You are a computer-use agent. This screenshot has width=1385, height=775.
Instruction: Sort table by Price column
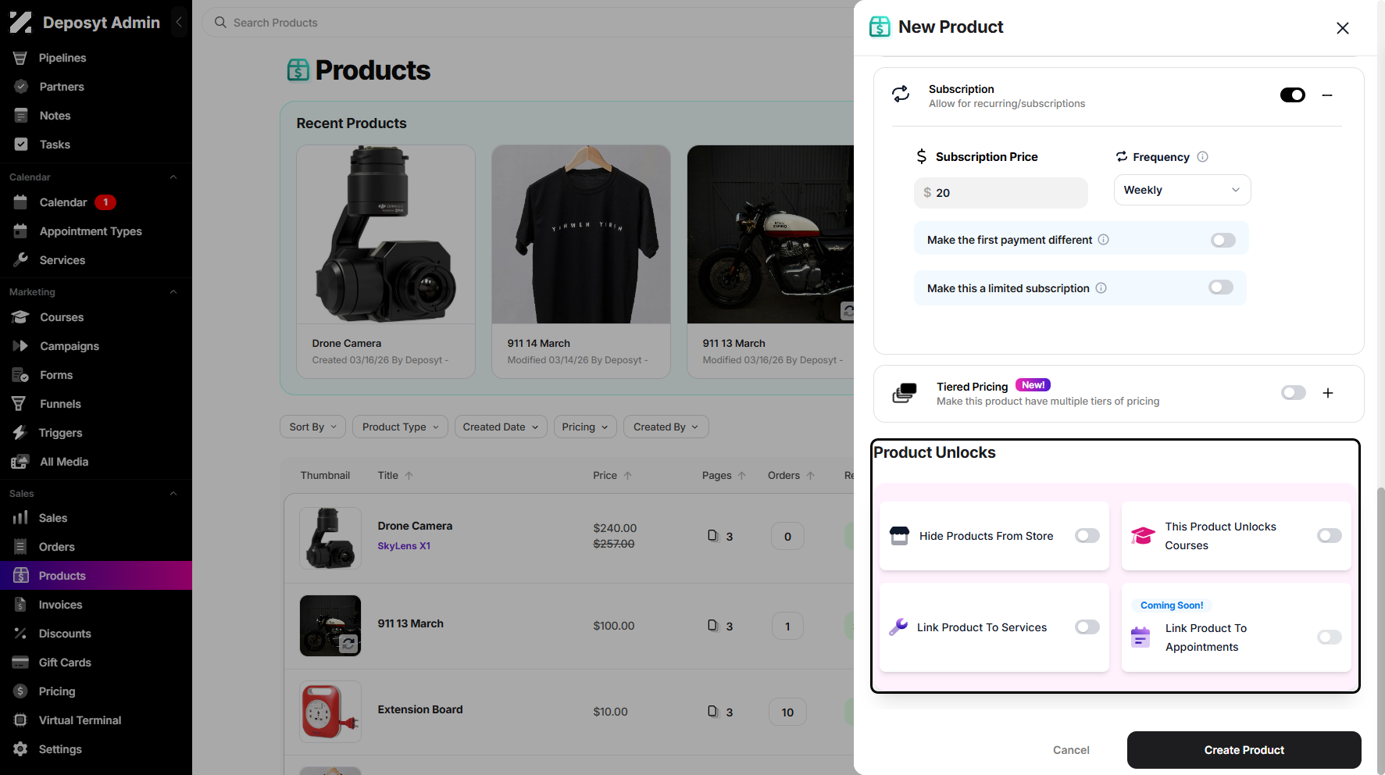tap(612, 475)
